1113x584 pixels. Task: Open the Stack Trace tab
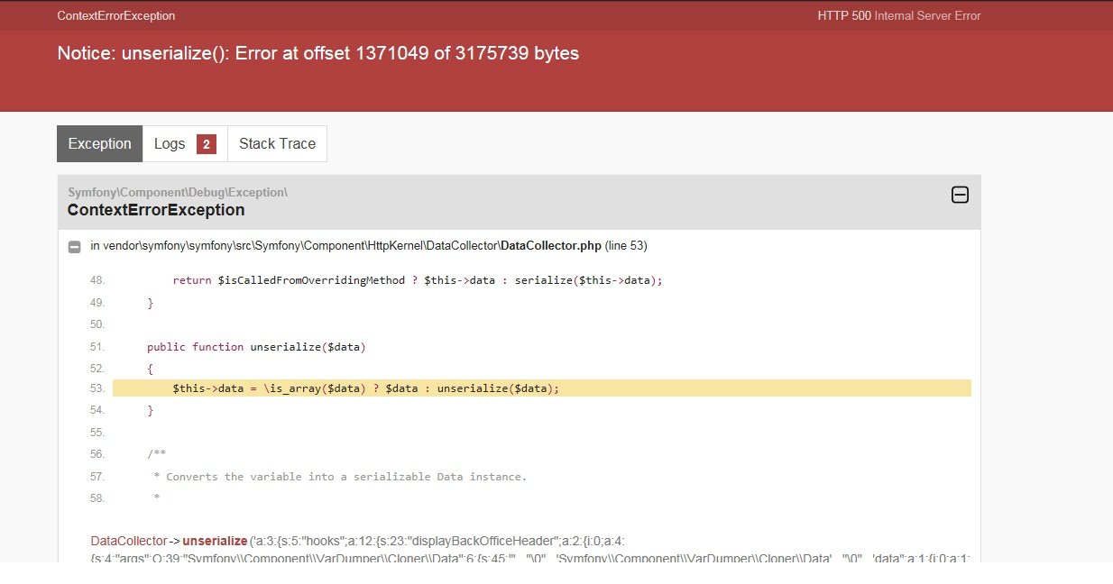pos(277,144)
